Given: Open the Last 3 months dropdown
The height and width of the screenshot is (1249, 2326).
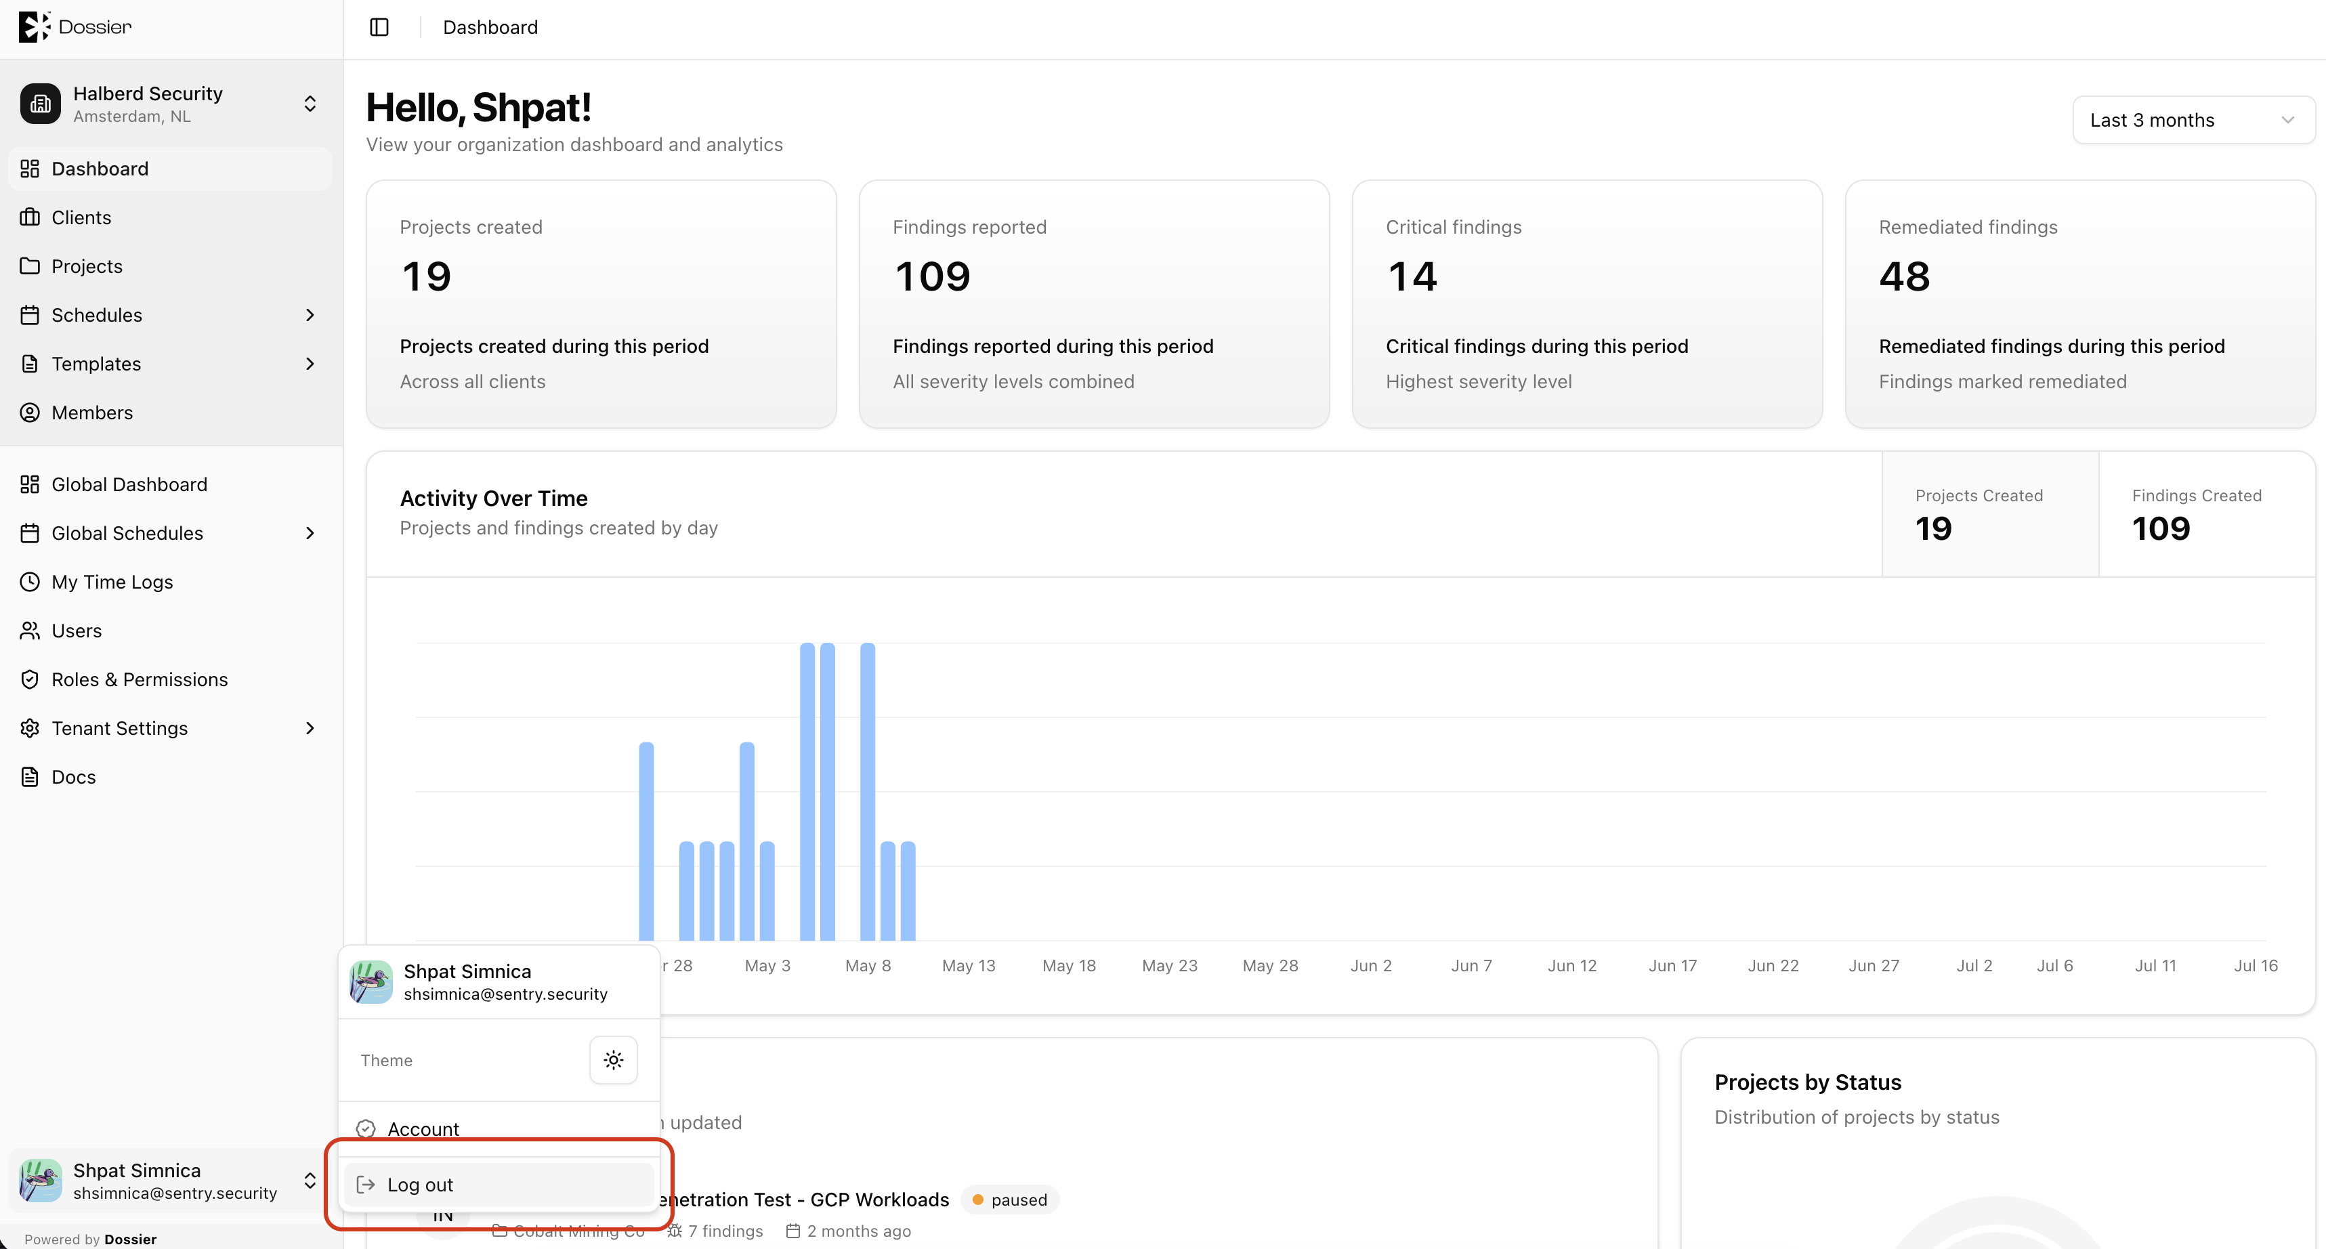Looking at the screenshot, I should pos(2193,120).
